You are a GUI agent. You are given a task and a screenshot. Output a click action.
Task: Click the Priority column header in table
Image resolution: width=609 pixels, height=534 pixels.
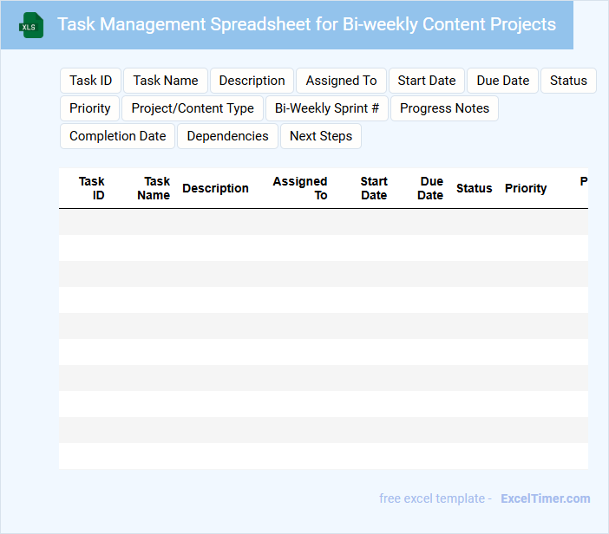[526, 188]
